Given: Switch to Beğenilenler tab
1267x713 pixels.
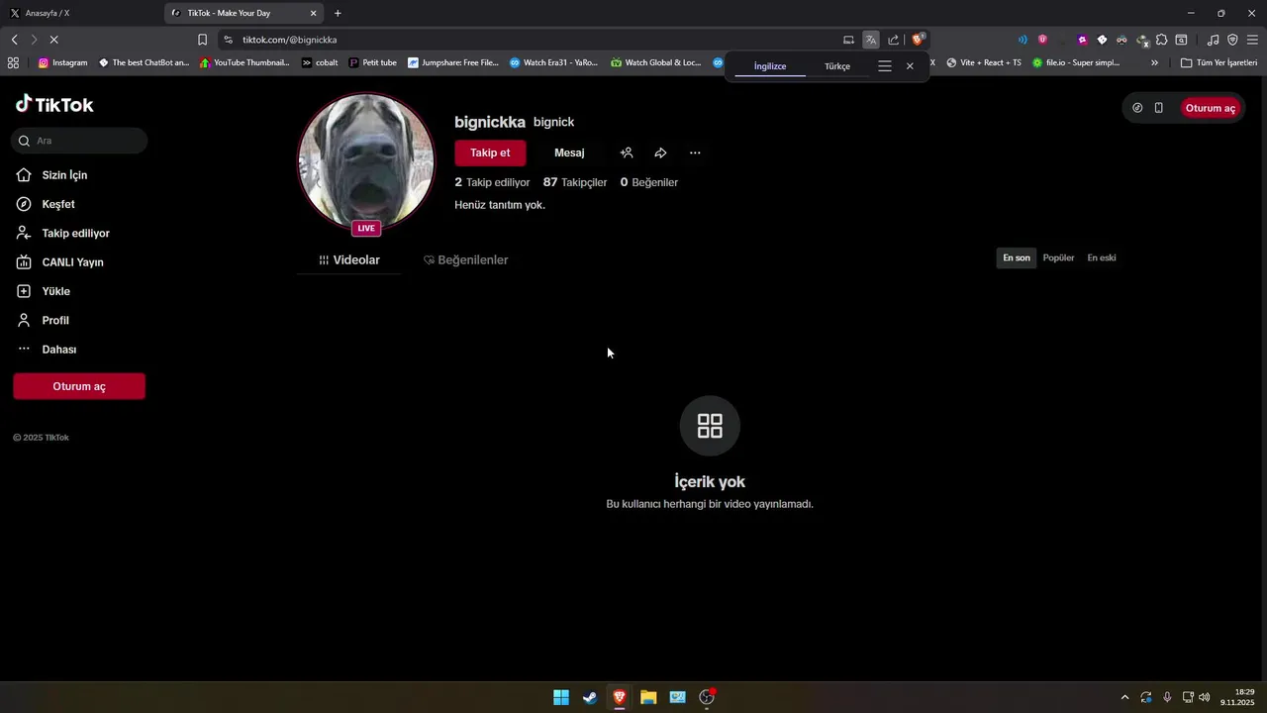Looking at the screenshot, I should 466,259.
